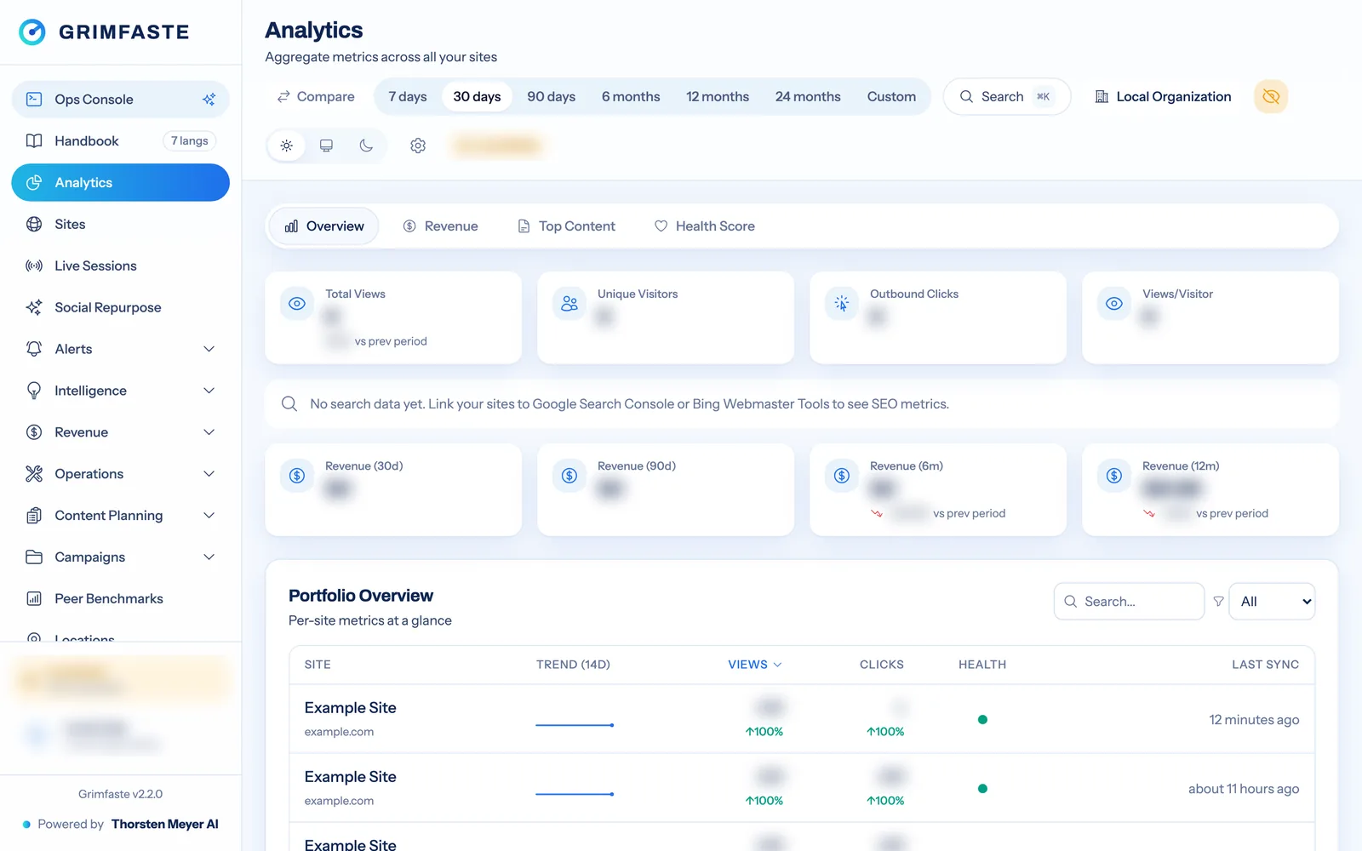Click the Views/Visitor eye icon
The image size is (1362, 851).
[1114, 304]
